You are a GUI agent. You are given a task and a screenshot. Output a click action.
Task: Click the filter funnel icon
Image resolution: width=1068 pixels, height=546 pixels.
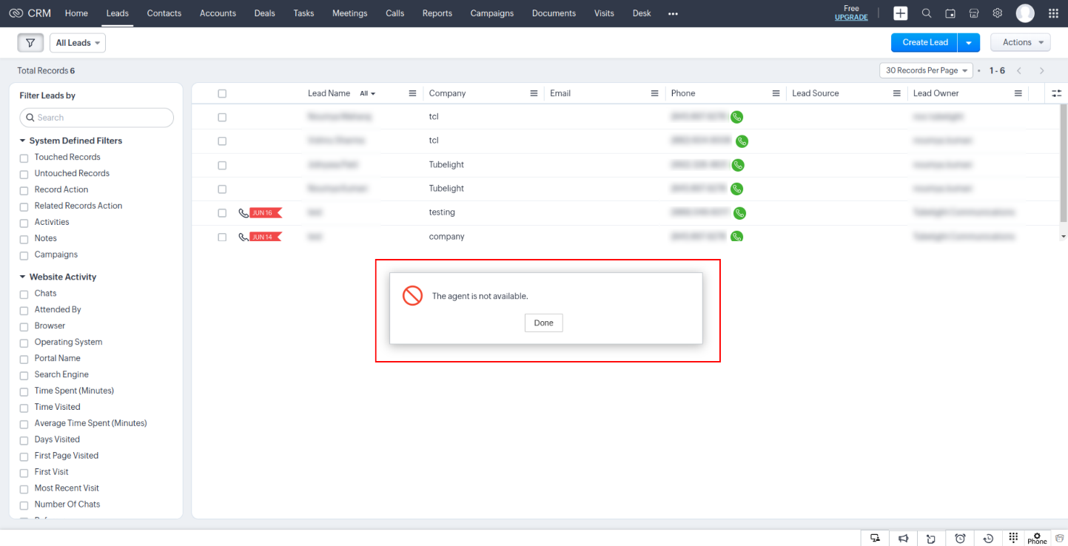(x=30, y=43)
